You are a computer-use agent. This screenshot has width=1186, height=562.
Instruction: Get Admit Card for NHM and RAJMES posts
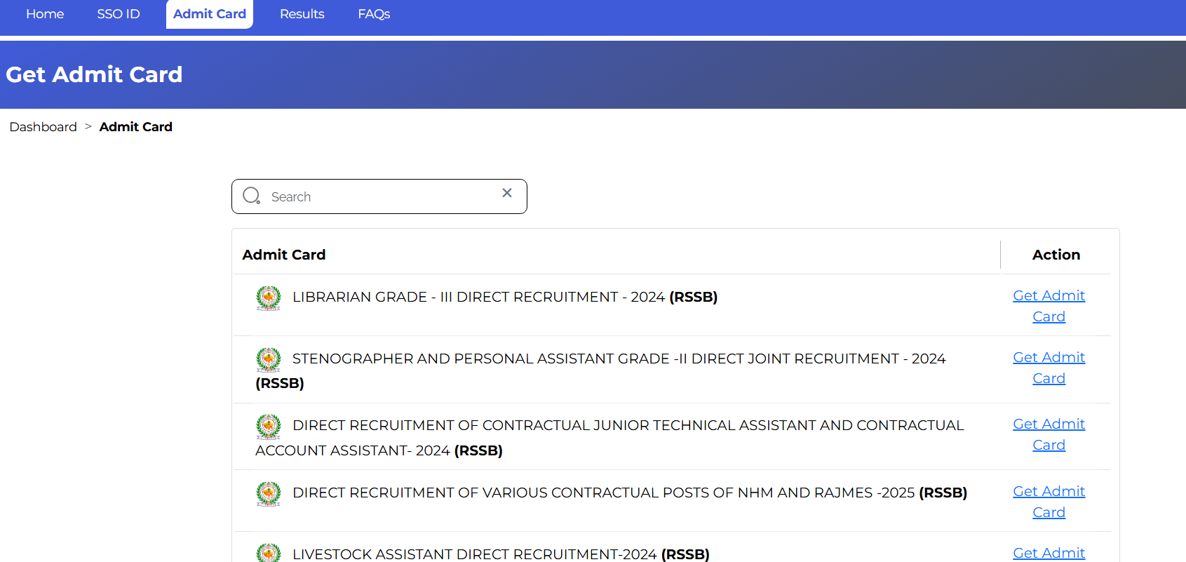pos(1049,502)
